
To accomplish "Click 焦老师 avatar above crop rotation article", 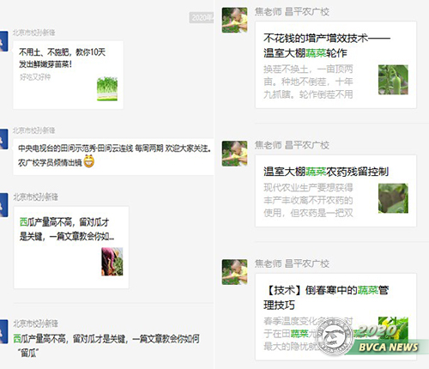I will 234,20.
